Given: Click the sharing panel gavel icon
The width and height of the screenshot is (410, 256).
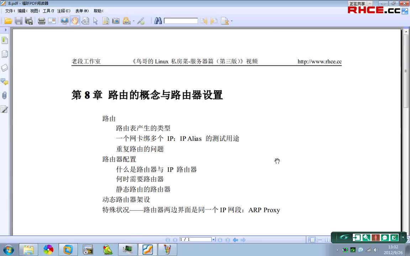Looking at the screenshot, I should [366, 238].
